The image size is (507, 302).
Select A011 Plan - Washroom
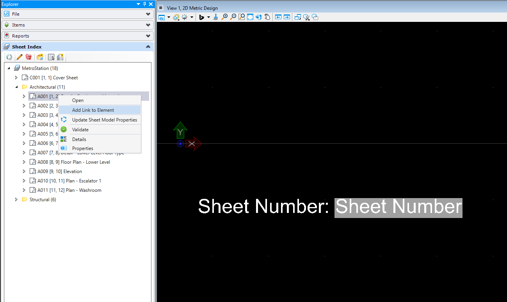pyautogui.click(x=69, y=190)
